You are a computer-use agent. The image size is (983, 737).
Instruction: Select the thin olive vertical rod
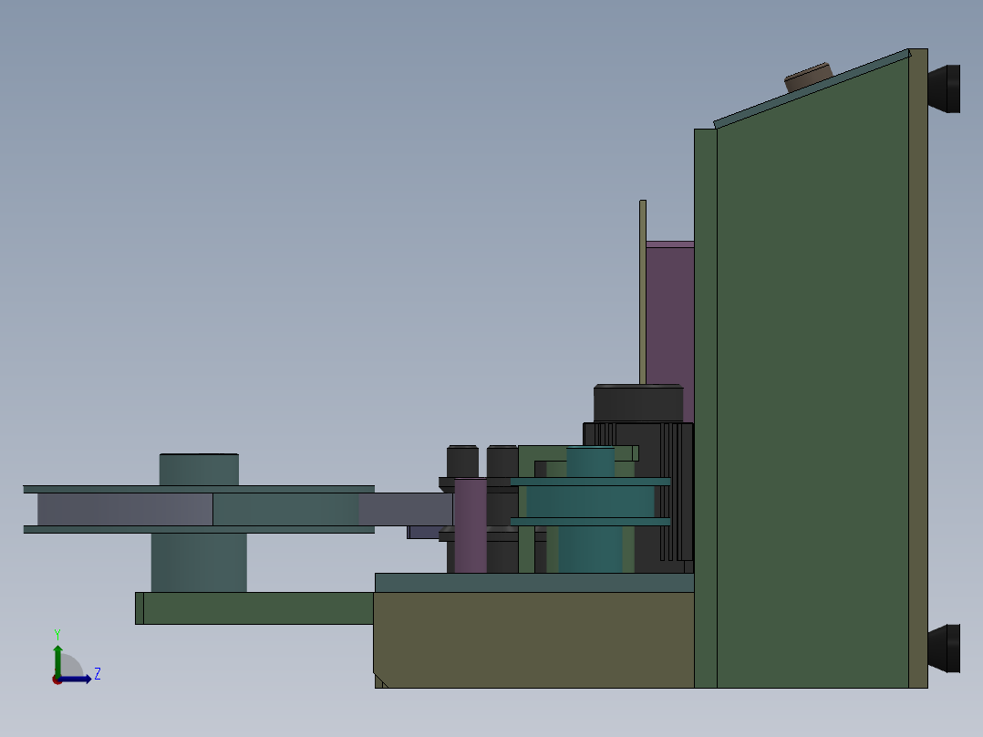coord(643,292)
